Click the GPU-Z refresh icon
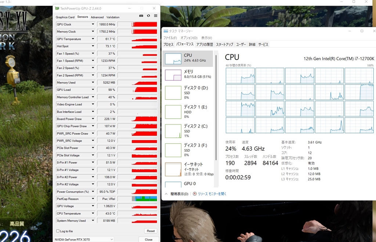 (x=148, y=16)
